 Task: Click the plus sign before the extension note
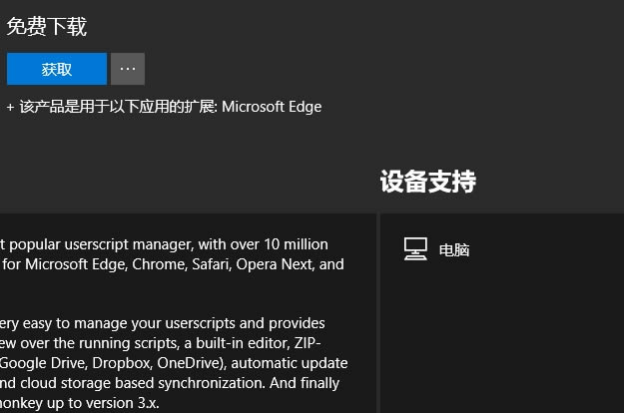click(x=10, y=107)
